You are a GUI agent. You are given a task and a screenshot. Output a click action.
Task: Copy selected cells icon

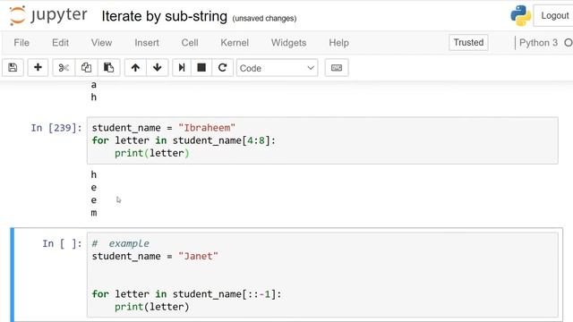86,68
